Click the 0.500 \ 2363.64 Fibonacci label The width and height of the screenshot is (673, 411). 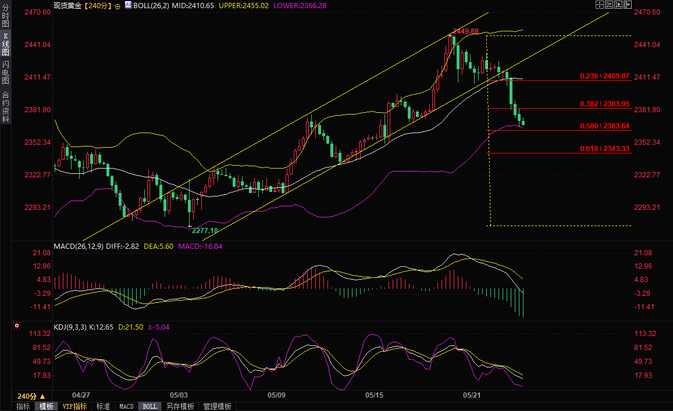click(x=605, y=126)
